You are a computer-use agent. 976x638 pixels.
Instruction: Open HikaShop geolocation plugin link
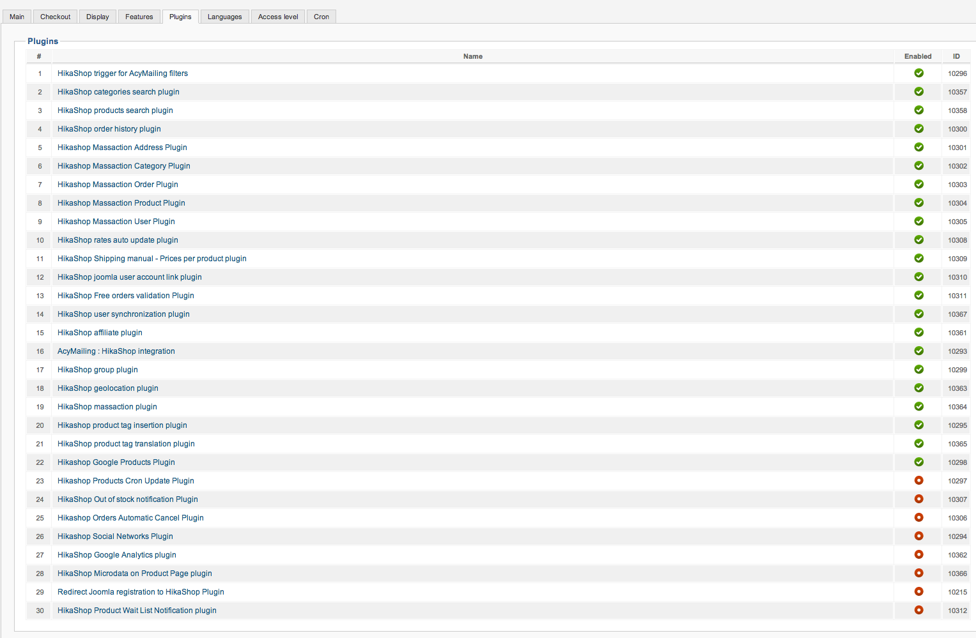click(x=108, y=388)
